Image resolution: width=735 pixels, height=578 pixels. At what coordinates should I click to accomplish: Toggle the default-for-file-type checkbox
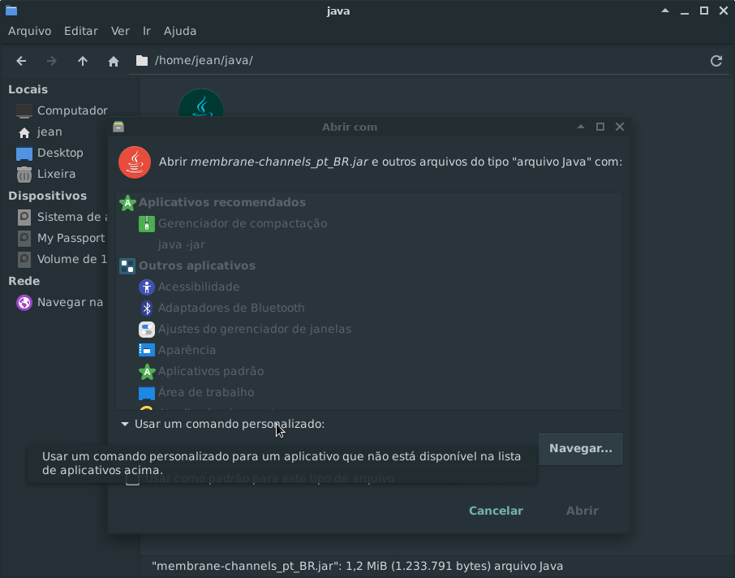133,480
